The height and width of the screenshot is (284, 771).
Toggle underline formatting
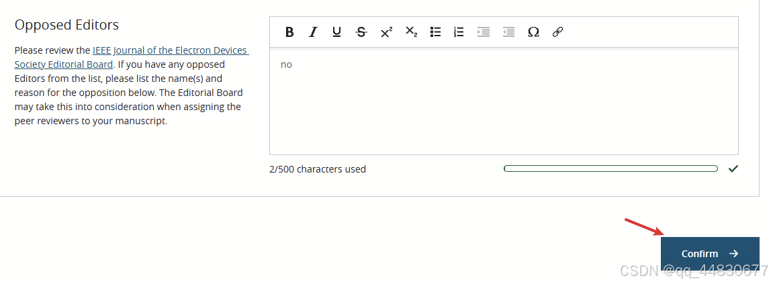click(x=337, y=32)
